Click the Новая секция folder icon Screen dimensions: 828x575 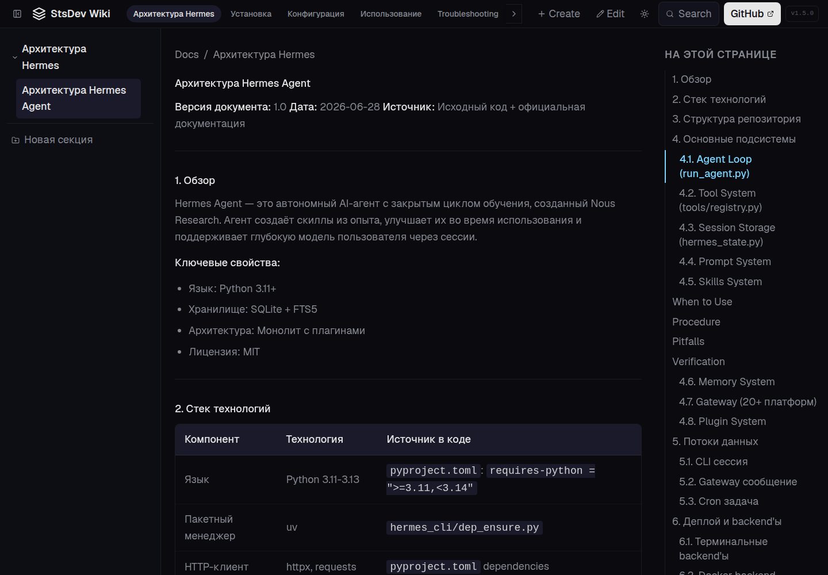[16, 140]
